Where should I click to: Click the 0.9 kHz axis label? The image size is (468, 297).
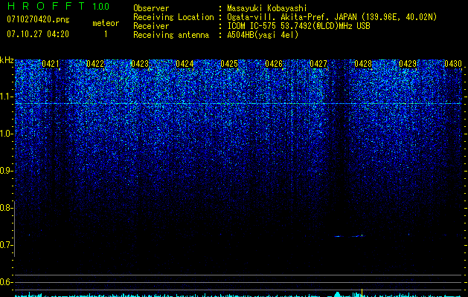6,171
